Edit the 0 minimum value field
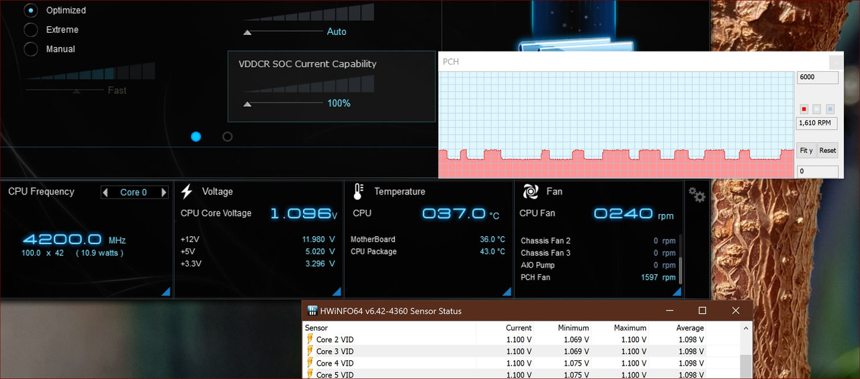 [817, 171]
